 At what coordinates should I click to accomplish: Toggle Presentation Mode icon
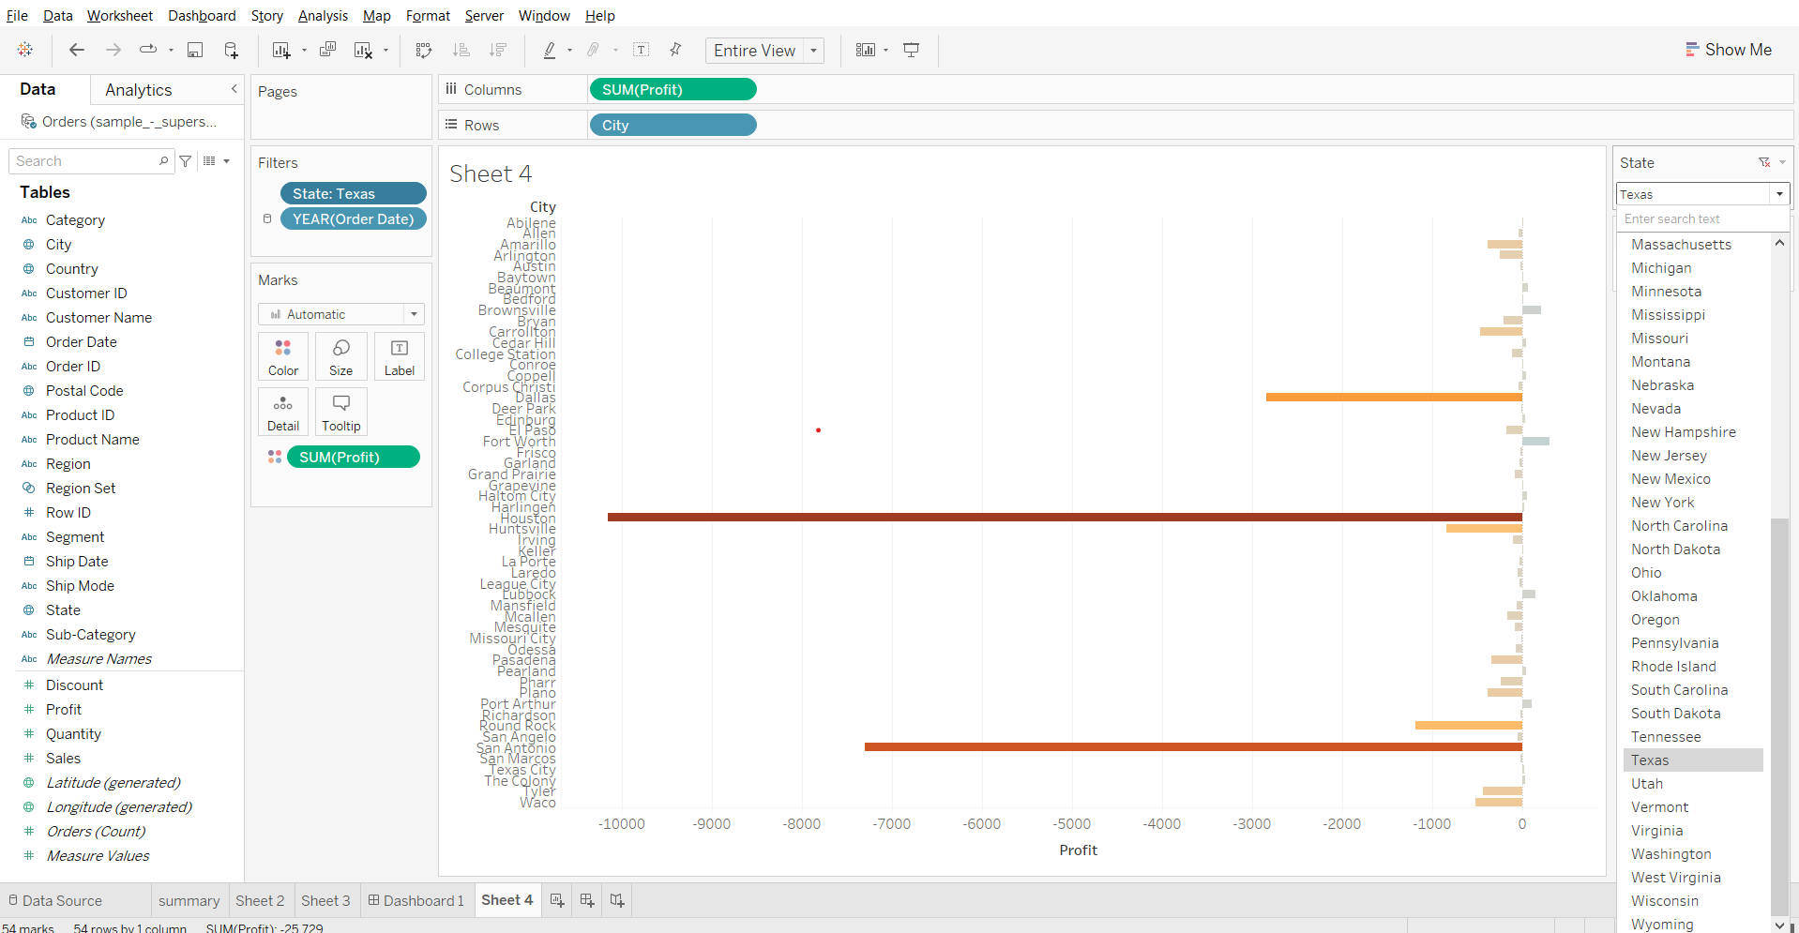[911, 51]
